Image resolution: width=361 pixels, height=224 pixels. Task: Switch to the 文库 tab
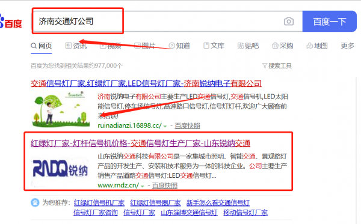[214, 46]
